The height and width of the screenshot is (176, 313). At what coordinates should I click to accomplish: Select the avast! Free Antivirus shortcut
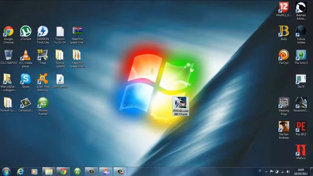[x=43, y=82]
